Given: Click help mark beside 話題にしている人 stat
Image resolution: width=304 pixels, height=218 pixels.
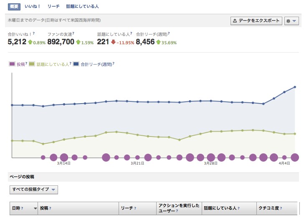Looking at the screenshot, I should (x=131, y=33).
